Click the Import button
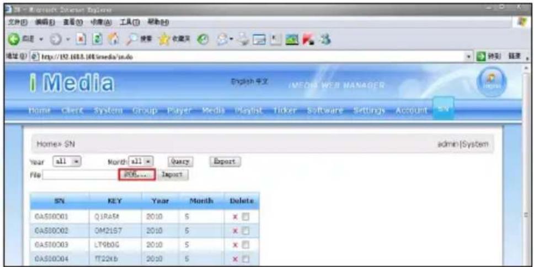The image size is (534, 267). click(x=173, y=175)
